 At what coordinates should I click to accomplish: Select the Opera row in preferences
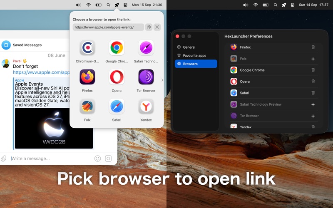pos(274,82)
